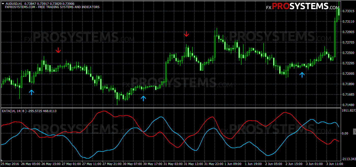356x167 pixels.
Task: Click price scale value "0.72905"
Action: coord(348,32)
